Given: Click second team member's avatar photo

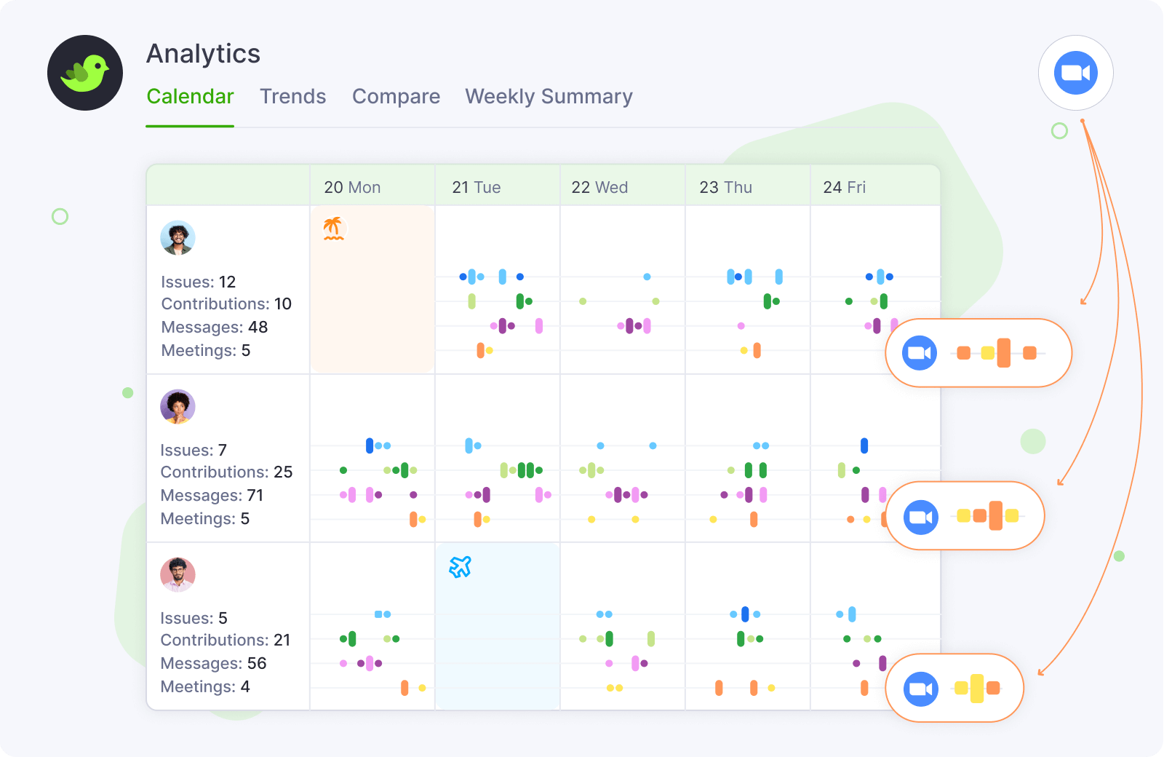Looking at the screenshot, I should tap(178, 407).
